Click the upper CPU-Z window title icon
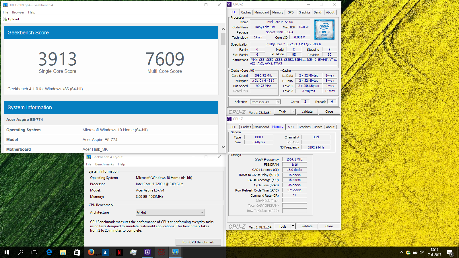Image resolution: width=459 pixels, height=258 pixels. point(229,4)
